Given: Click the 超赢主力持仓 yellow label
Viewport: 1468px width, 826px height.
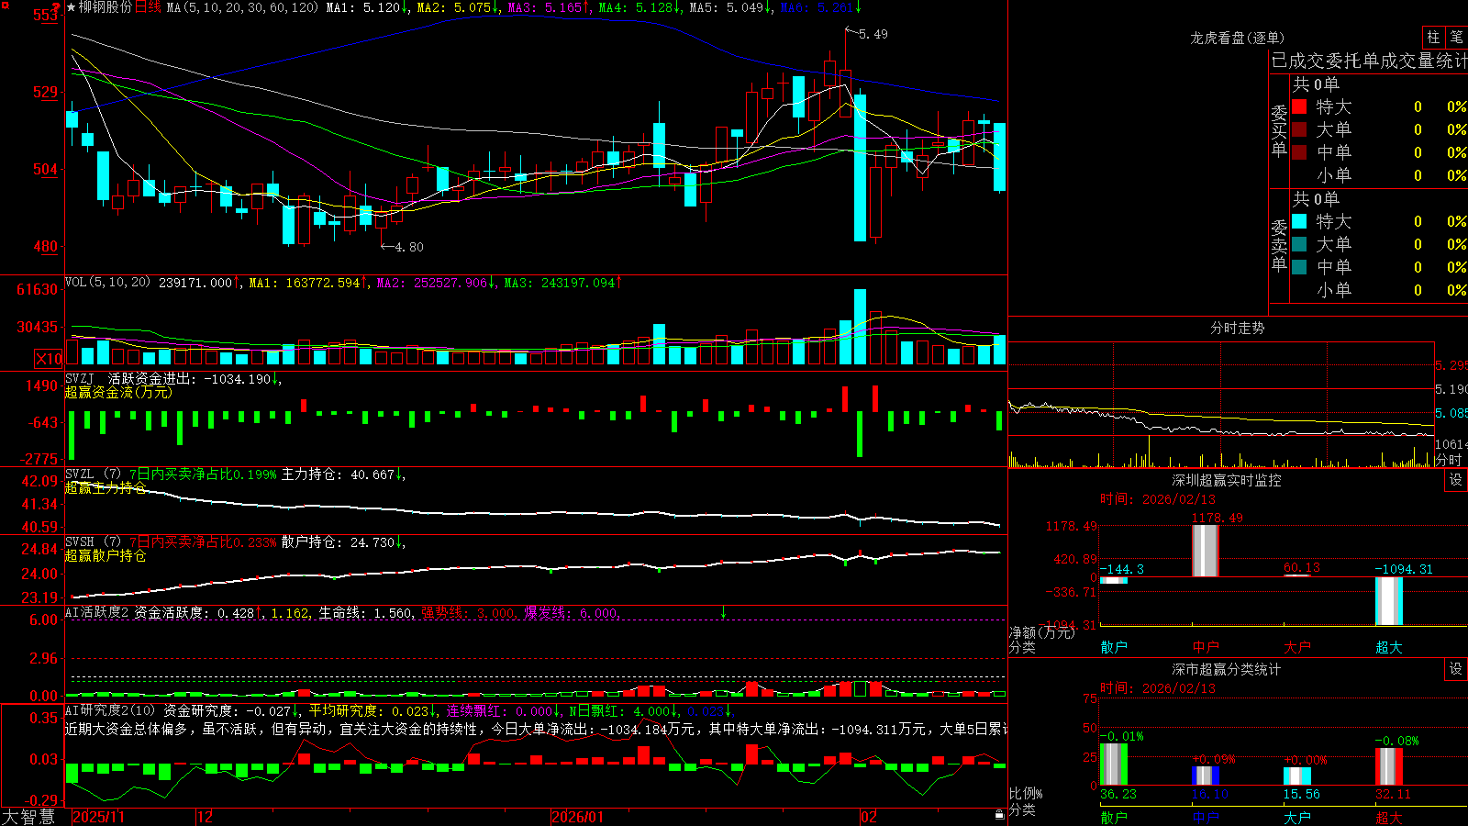Looking at the screenshot, I should pos(106,487).
